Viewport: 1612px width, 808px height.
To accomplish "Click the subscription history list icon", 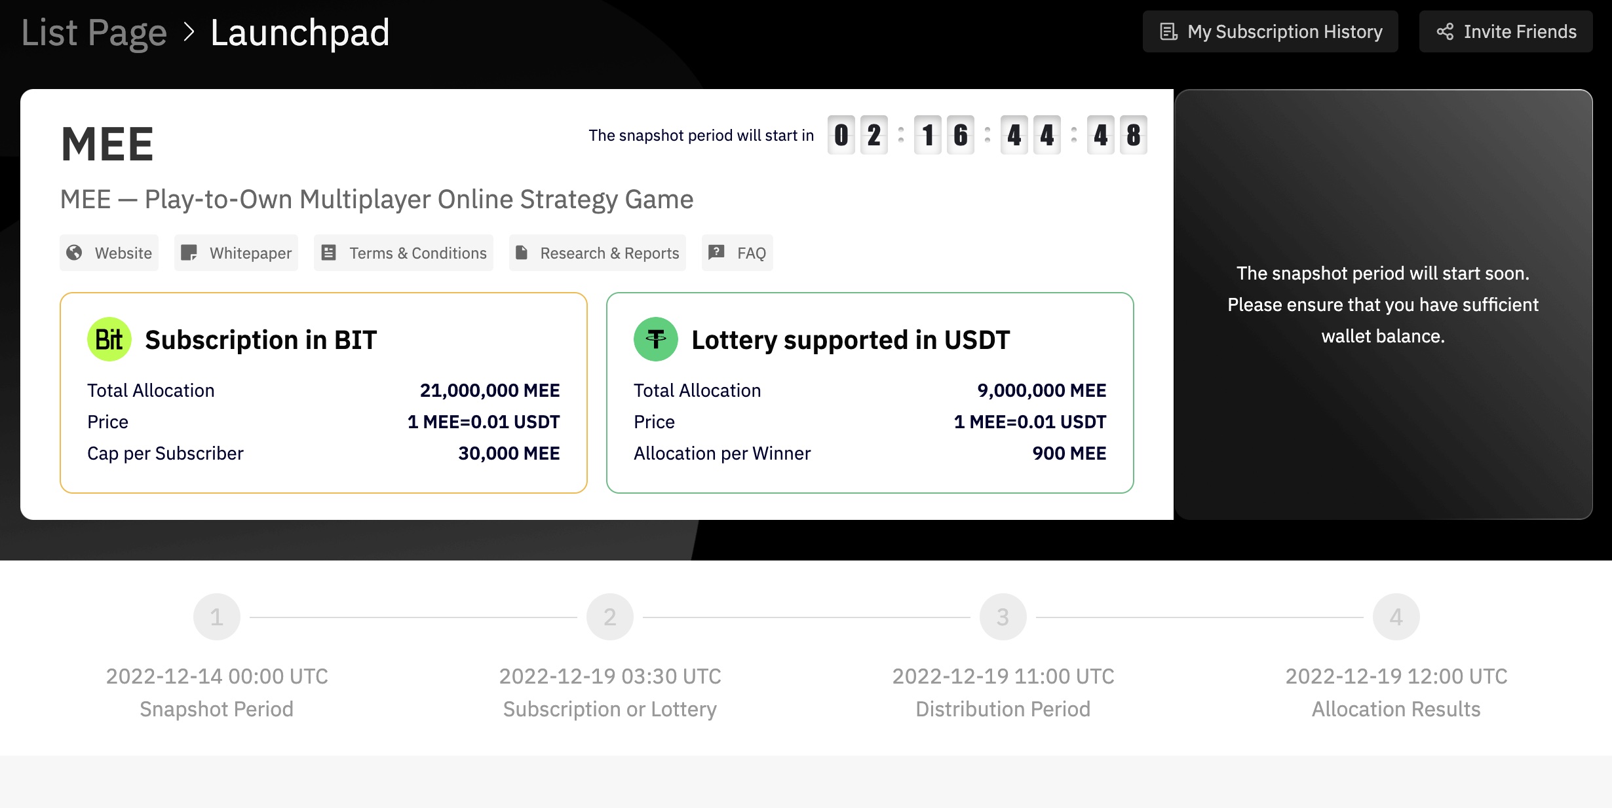I will (1168, 31).
